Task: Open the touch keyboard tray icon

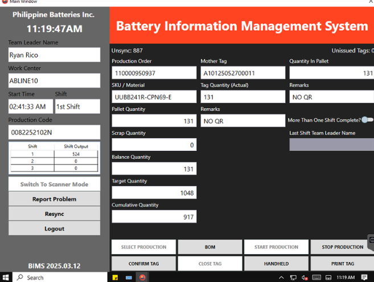Action: pos(317,277)
